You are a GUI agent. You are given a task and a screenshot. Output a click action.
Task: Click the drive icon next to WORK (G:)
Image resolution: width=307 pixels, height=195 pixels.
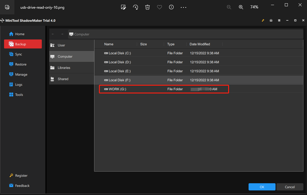point(106,89)
